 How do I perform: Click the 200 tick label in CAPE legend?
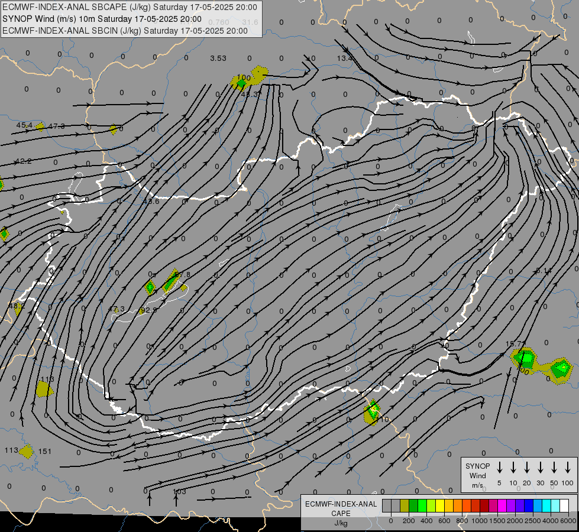pyautogui.click(x=409, y=521)
